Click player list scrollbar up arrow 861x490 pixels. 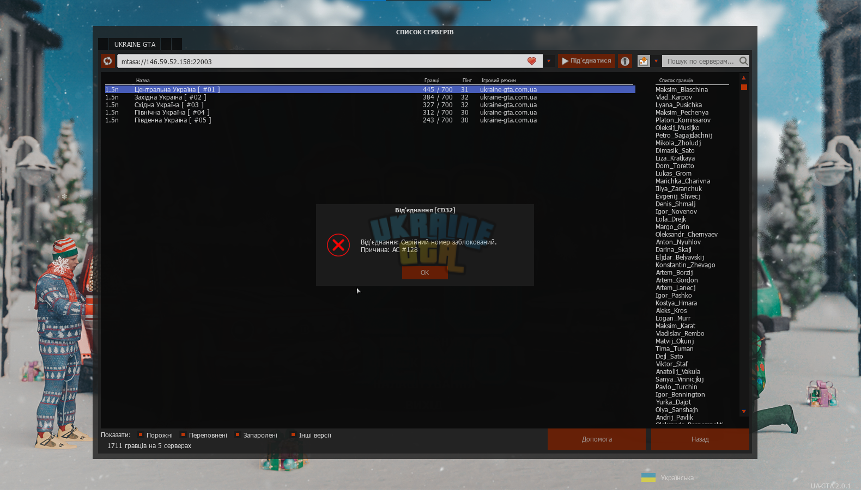(744, 78)
